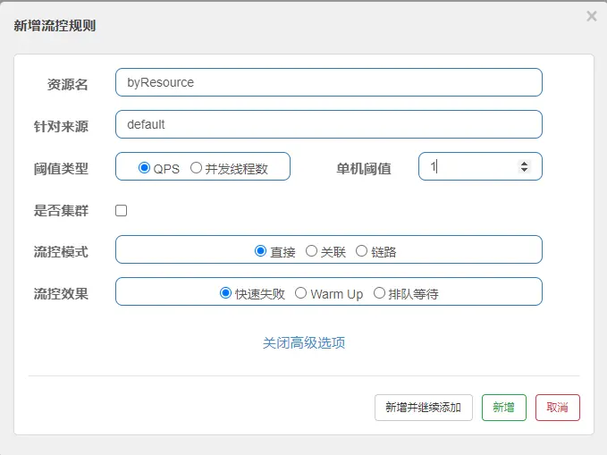Select 排队等待 flow control effect
Screen dimensions: 607x455
(x=379, y=292)
